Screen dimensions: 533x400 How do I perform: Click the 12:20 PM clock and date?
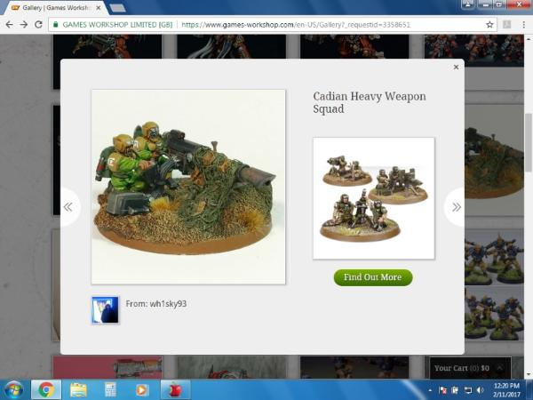coord(506,390)
